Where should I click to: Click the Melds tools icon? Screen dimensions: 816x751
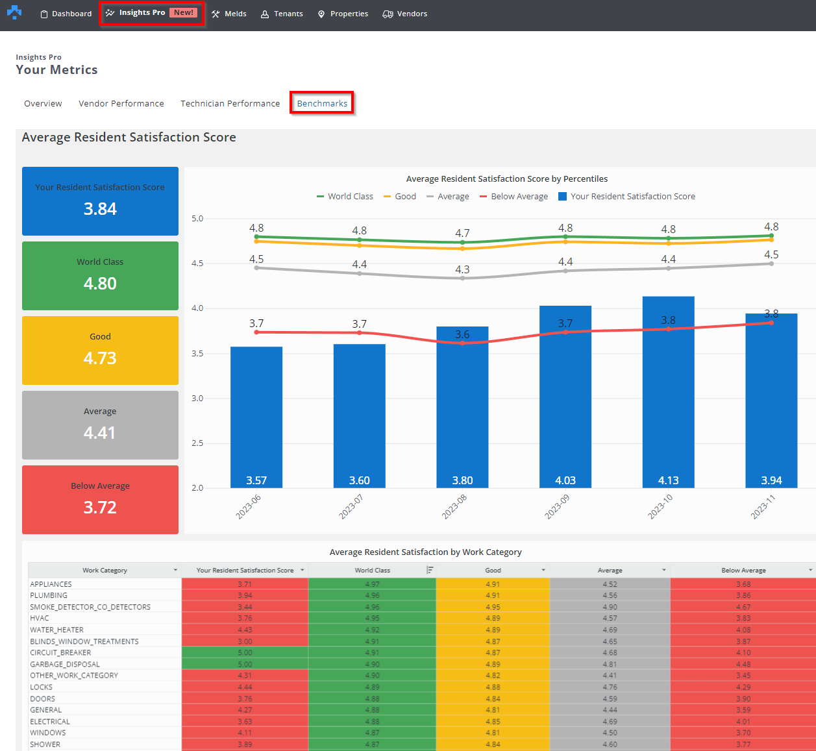pyautogui.click(x=216, y=14)
